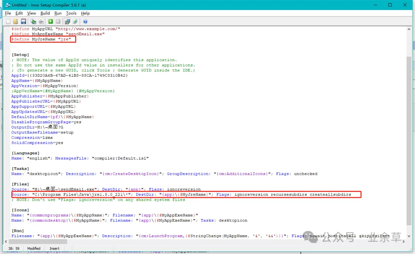Click the 'Compression=lzma' line
415x254 pixels.
point(32,137)
